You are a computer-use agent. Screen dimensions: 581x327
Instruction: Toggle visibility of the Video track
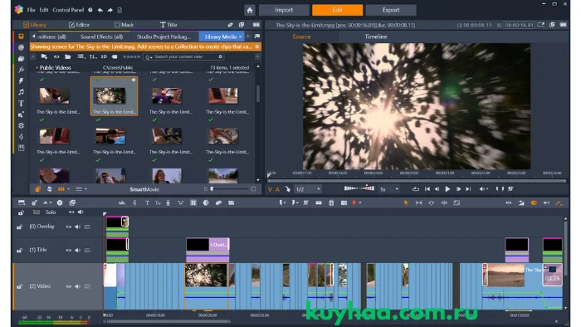coord(69,286)
